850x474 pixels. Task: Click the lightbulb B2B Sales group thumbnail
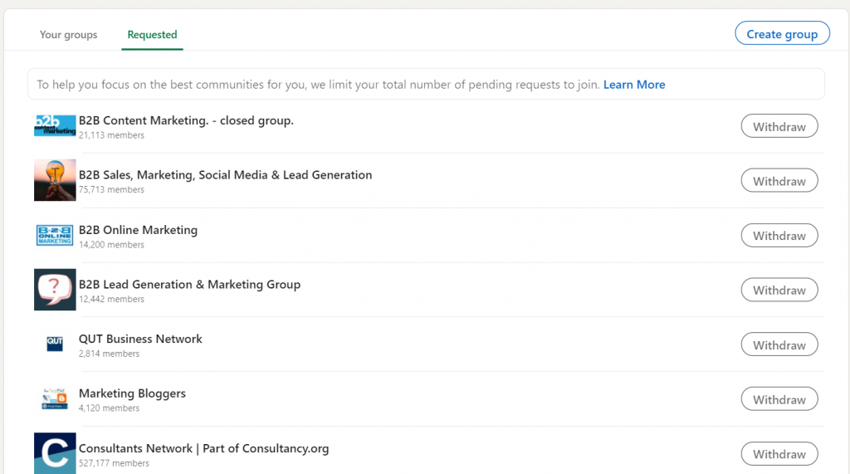(x=55, y=180)
